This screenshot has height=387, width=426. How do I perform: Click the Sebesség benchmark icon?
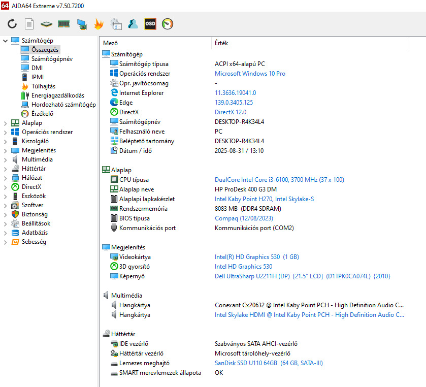click(x=15, y=242)
